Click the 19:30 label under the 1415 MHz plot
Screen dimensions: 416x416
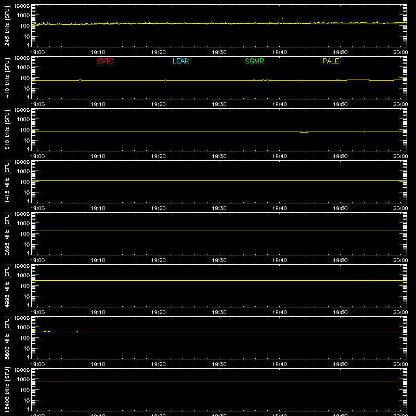[219, 209]
